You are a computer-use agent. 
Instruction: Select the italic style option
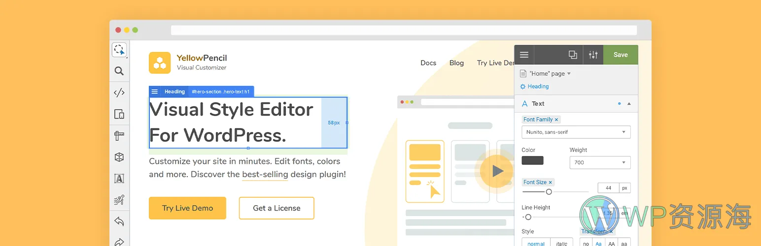tap(561, 243)
